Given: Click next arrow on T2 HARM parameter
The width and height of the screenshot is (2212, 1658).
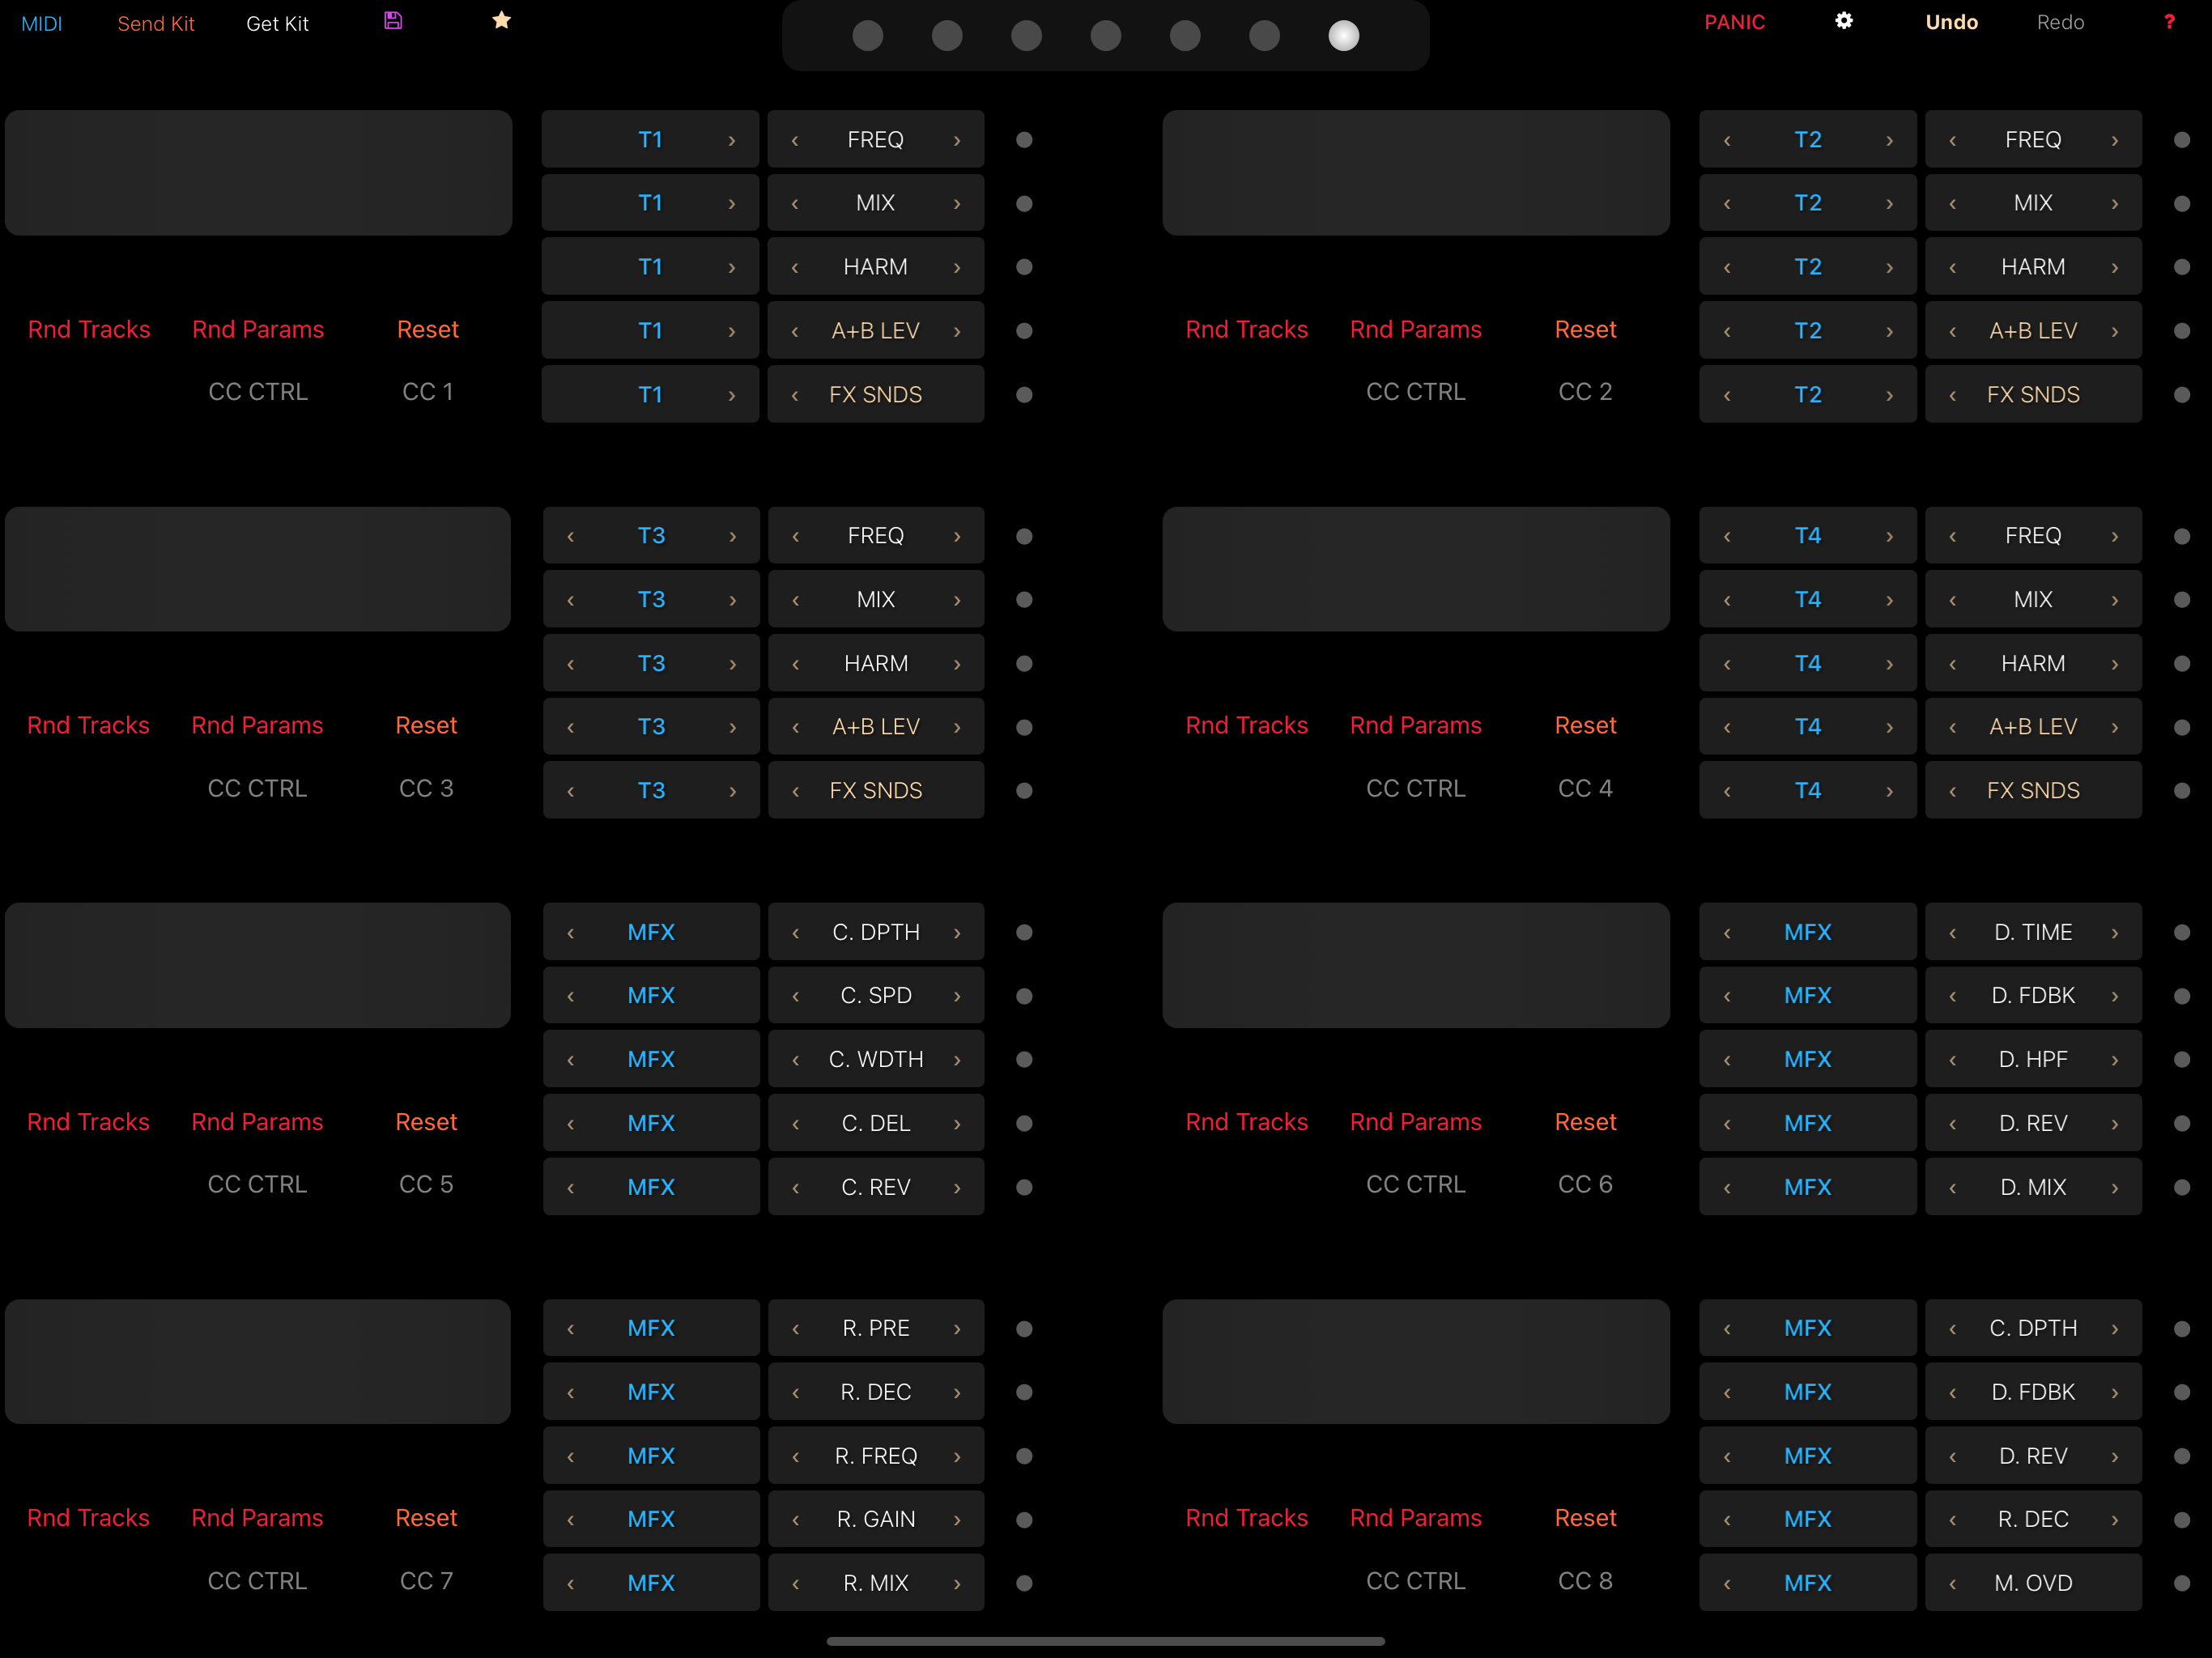Looking at the screenshot, I should tap(2115, 267).
